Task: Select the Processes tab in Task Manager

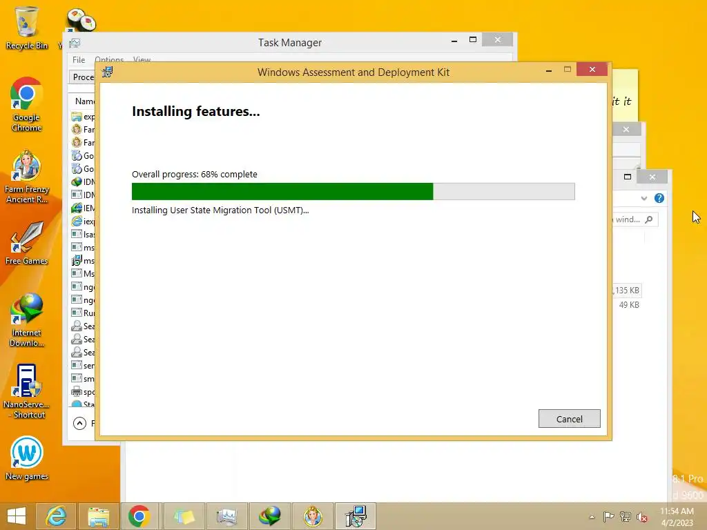Action: (83, 77)
